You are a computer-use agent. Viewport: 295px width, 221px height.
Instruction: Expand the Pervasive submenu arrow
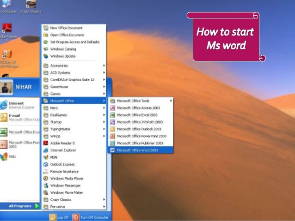click(x=104, y=207)
